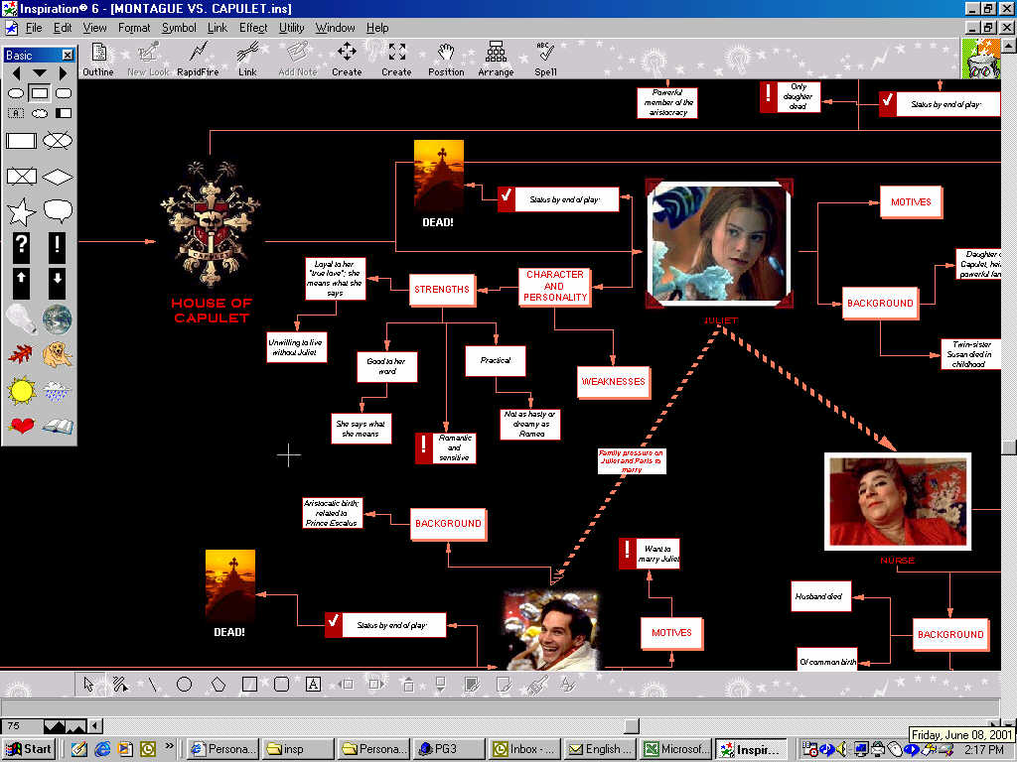This screenshot has height=762, width=1017.
Task: Open the Outline view from the toolbar
Action: tap(98, 58)
